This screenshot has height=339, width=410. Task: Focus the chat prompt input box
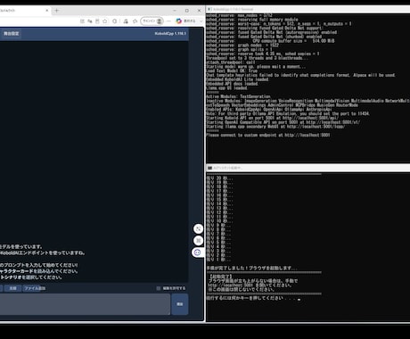[85, 304]
